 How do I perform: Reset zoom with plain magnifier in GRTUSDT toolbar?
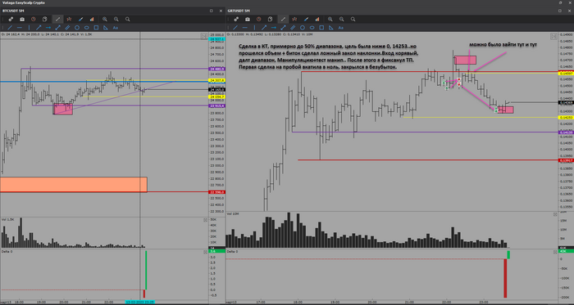353,19
